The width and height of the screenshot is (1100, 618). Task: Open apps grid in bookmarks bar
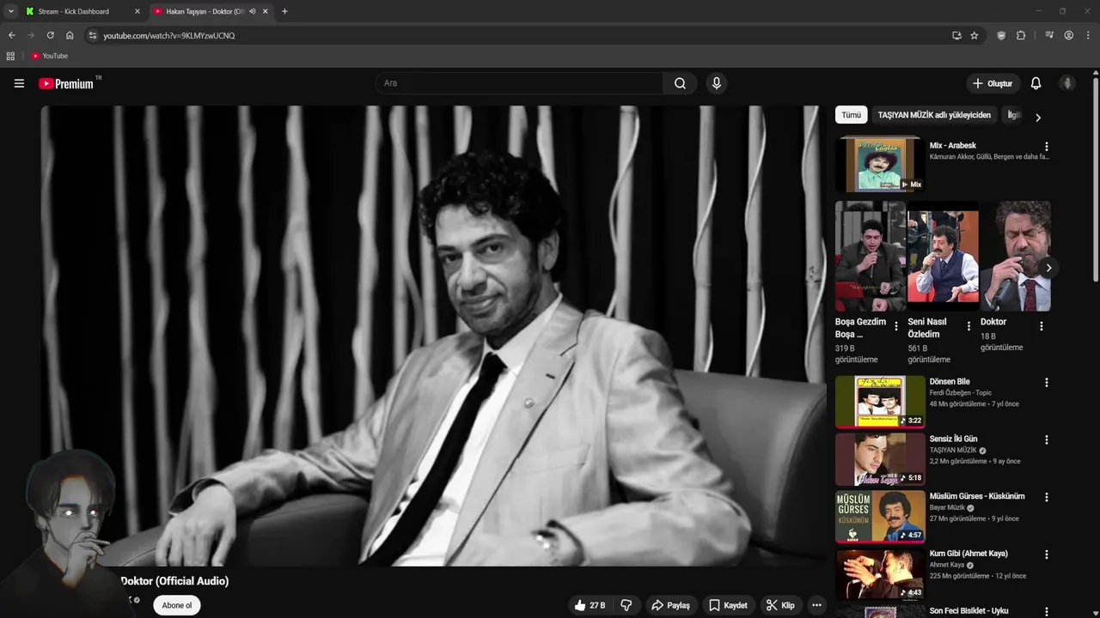pos(10,56)
